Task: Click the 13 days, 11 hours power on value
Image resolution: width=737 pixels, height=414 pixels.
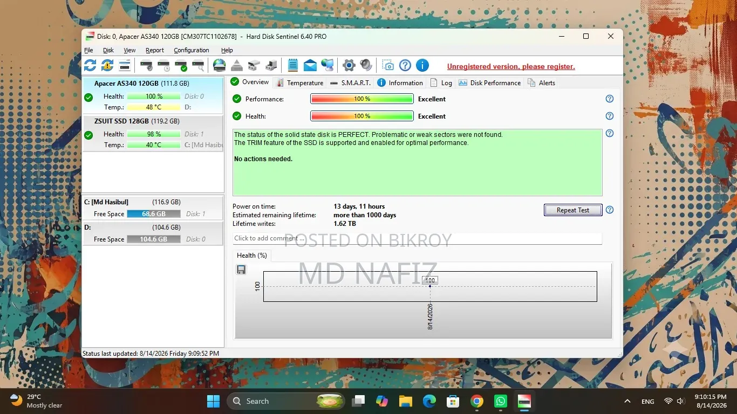Action: coord(359,206)
